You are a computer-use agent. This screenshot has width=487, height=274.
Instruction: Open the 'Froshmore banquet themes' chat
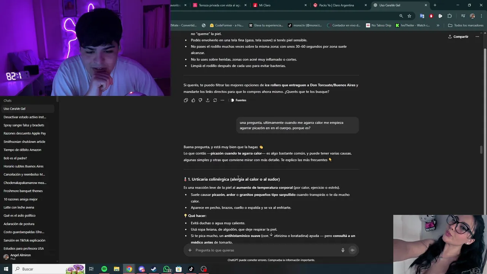click(x=27, y=191)
